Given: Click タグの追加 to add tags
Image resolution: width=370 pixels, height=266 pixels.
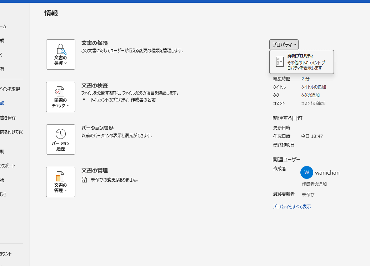Looking at the screenshot, I should click(x=310, y=95).
